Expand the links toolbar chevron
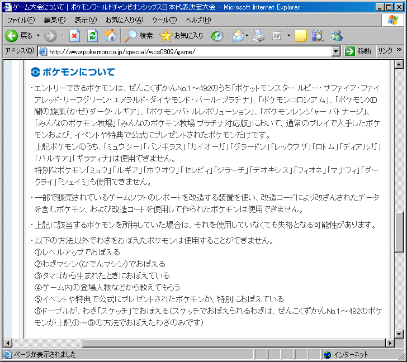 point(399,49)
